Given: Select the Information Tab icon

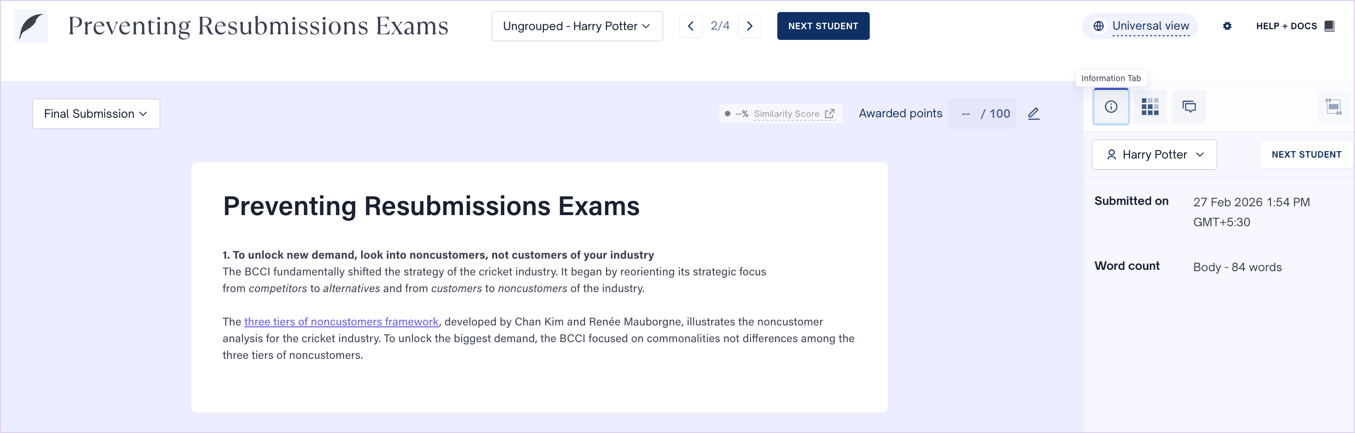Looking at the screenshot, I should click(1110, 107).
